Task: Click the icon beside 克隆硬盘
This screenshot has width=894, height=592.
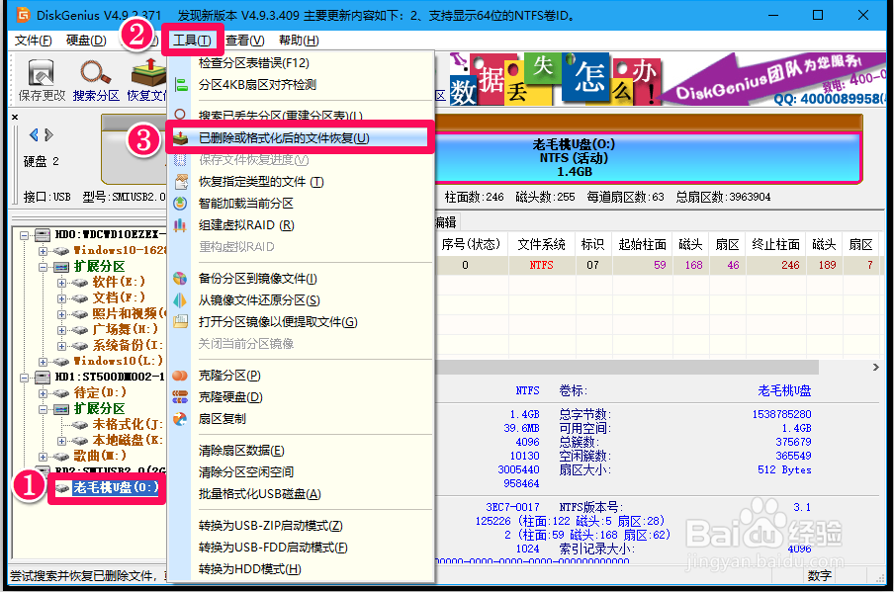Action: pyautogui.click(x=180, y=397)
